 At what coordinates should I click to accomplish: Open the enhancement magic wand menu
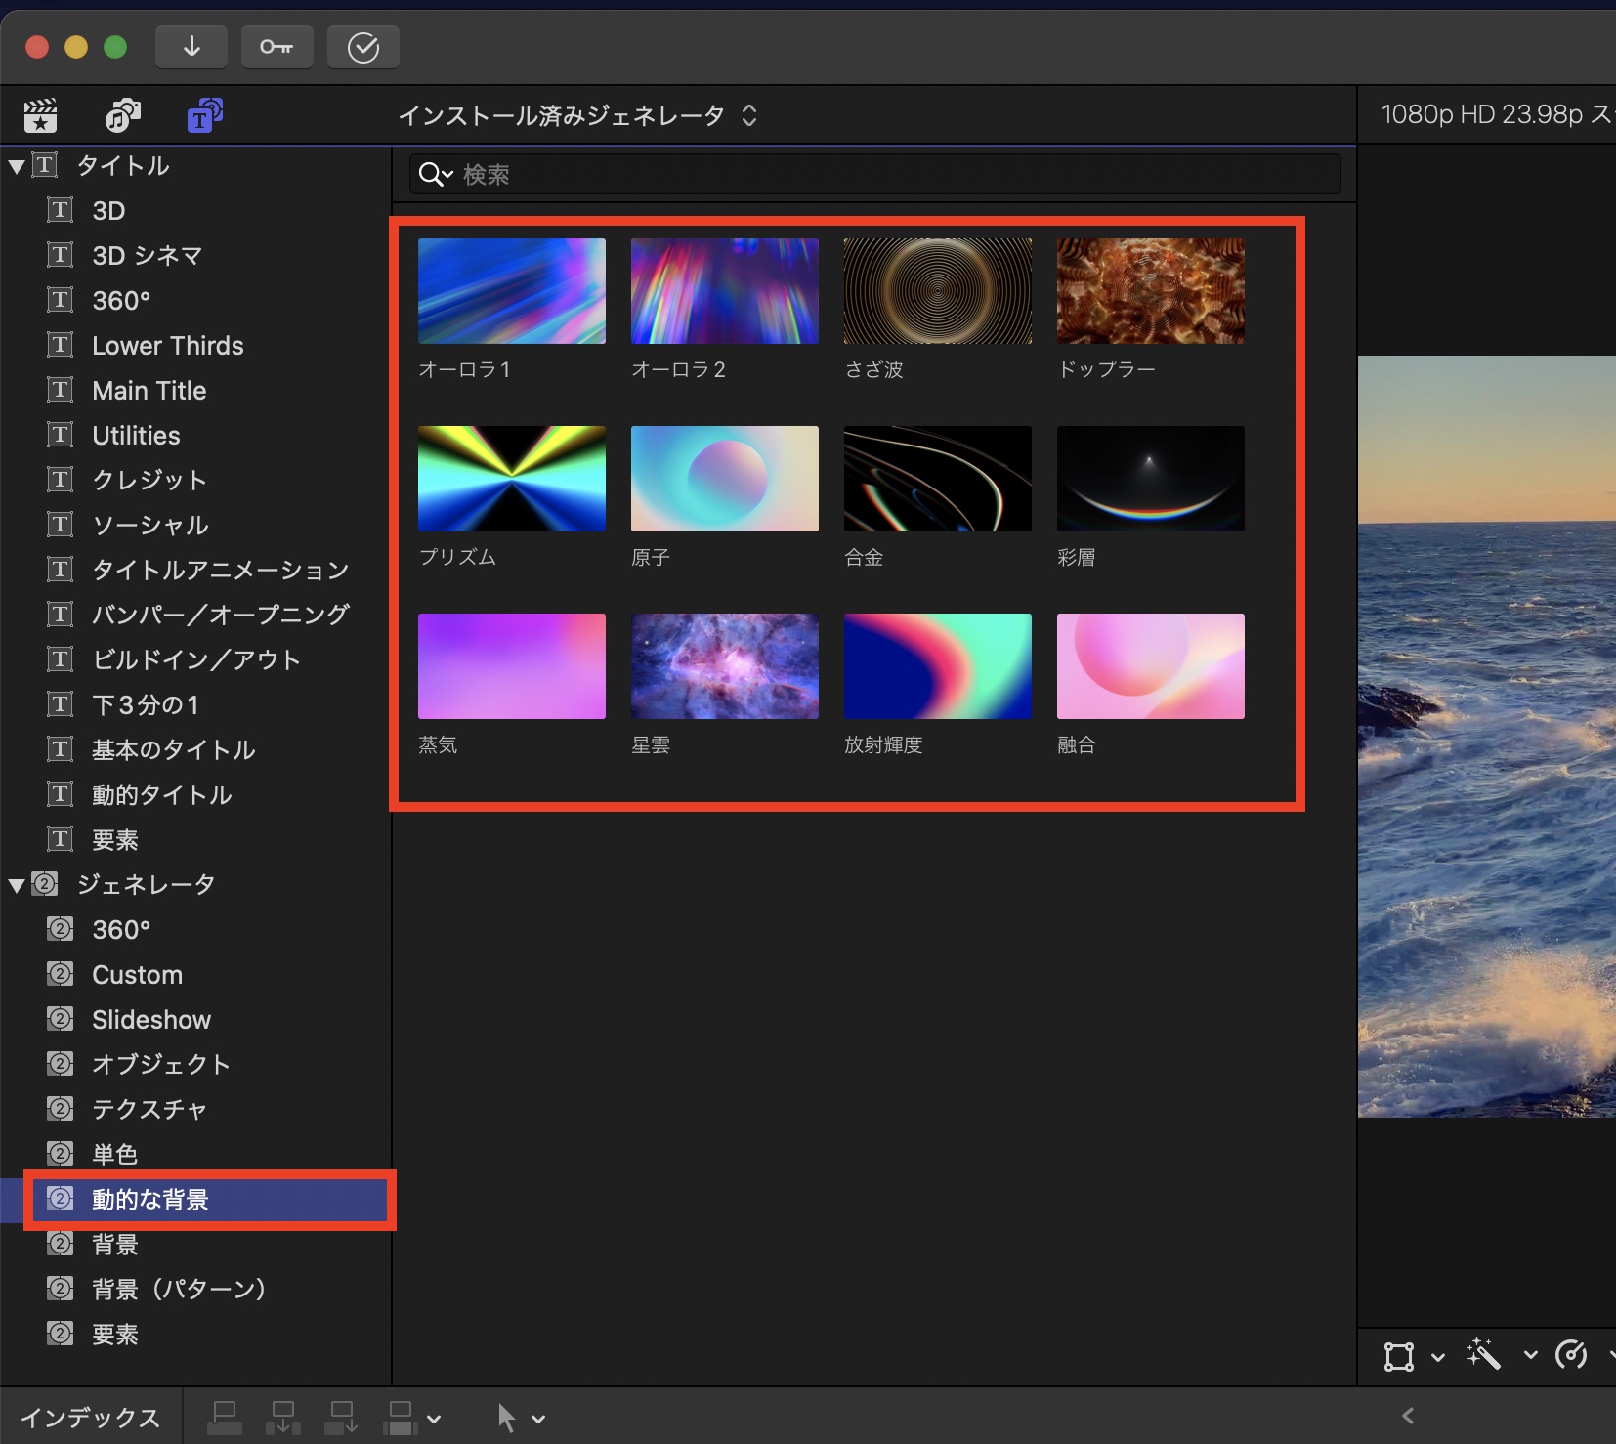point(1484,1355)
